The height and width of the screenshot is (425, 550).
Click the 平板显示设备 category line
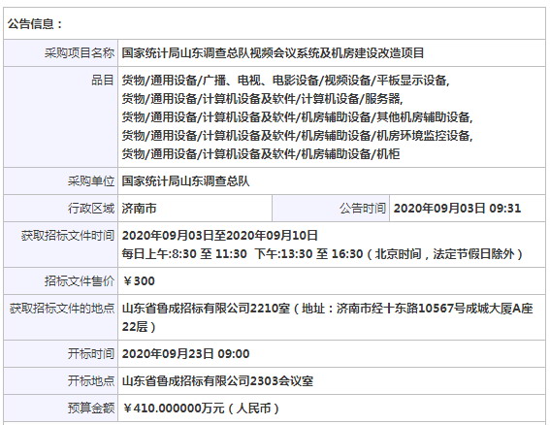[x=285, y=81]
